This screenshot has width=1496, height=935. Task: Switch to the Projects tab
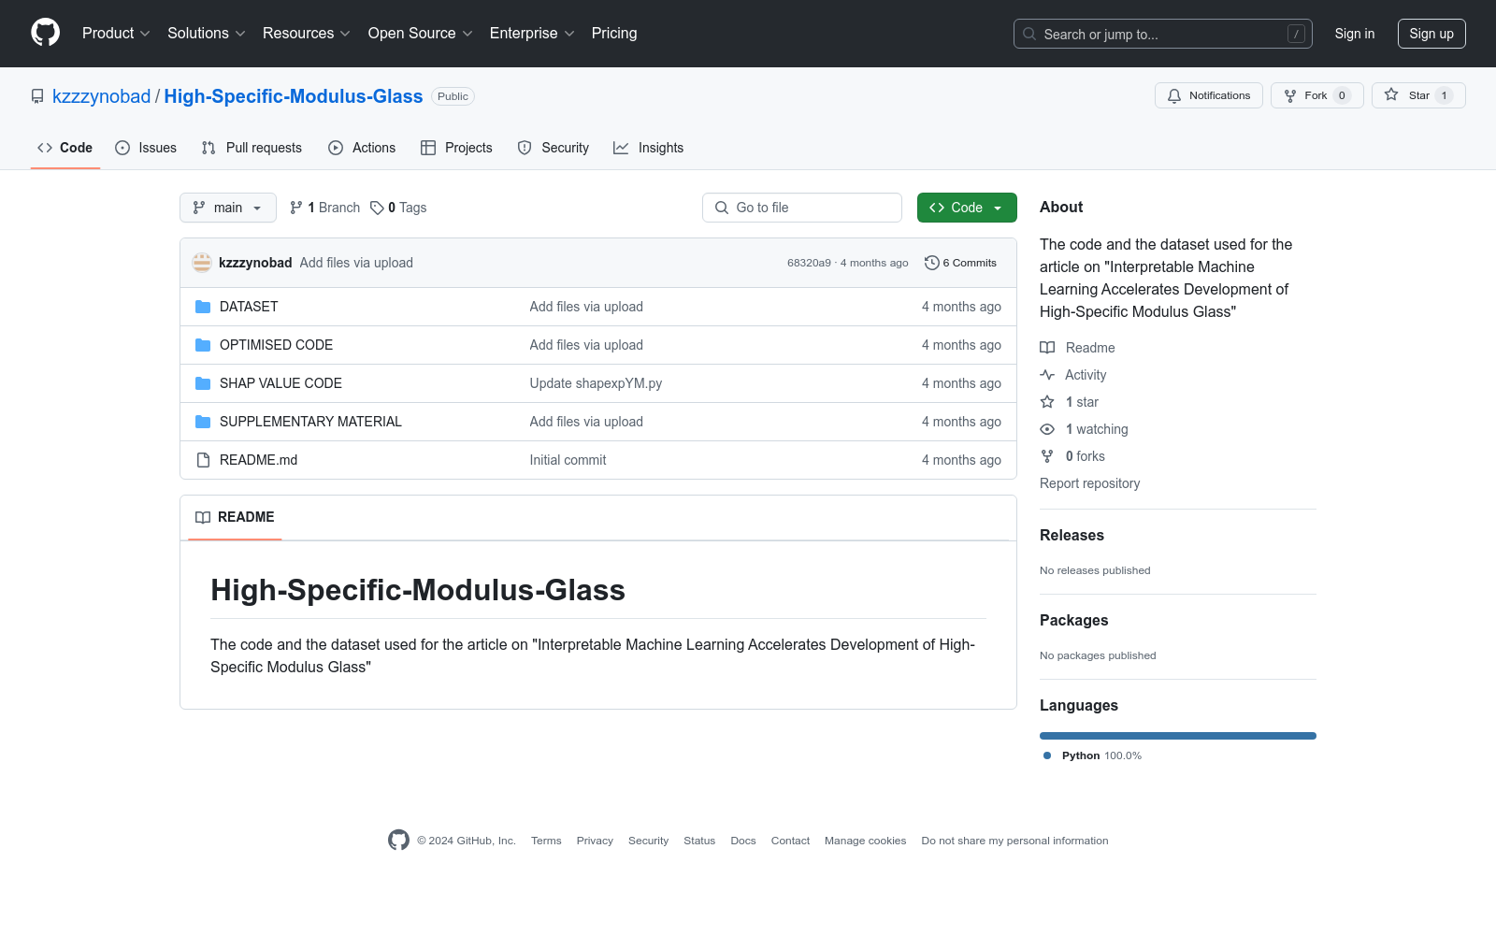click(x=456, y=148)
